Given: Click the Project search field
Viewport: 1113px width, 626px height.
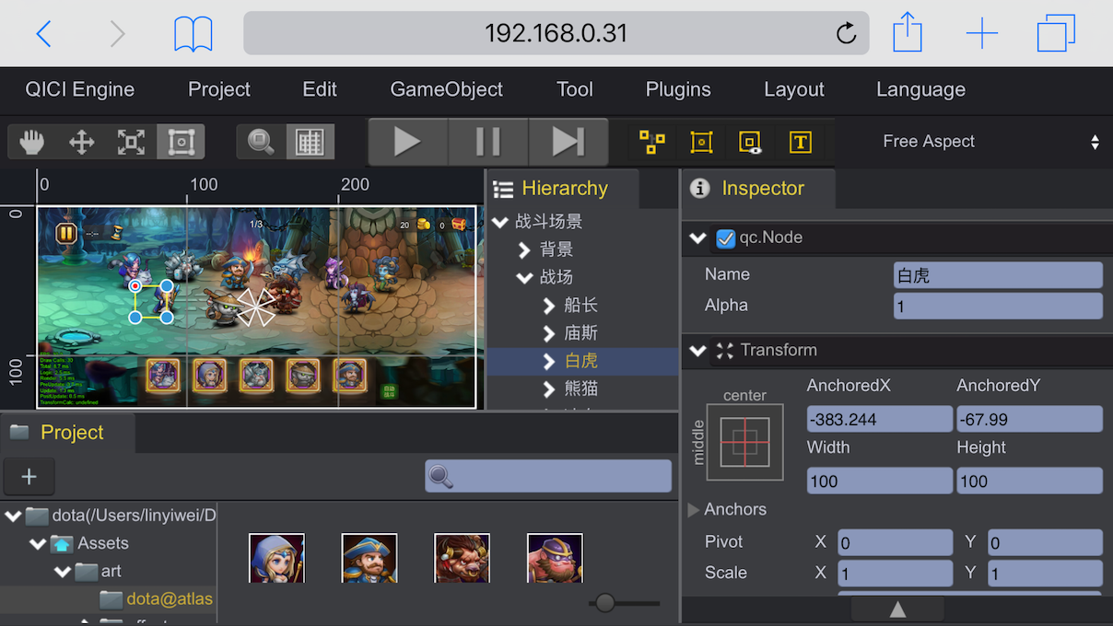Looking at the screenshot, I should [548, 476].
